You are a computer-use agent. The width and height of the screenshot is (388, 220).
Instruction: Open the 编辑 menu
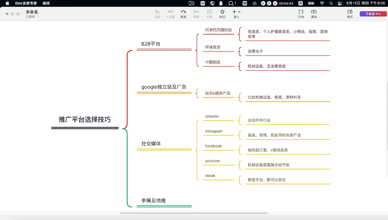point(46,3)
